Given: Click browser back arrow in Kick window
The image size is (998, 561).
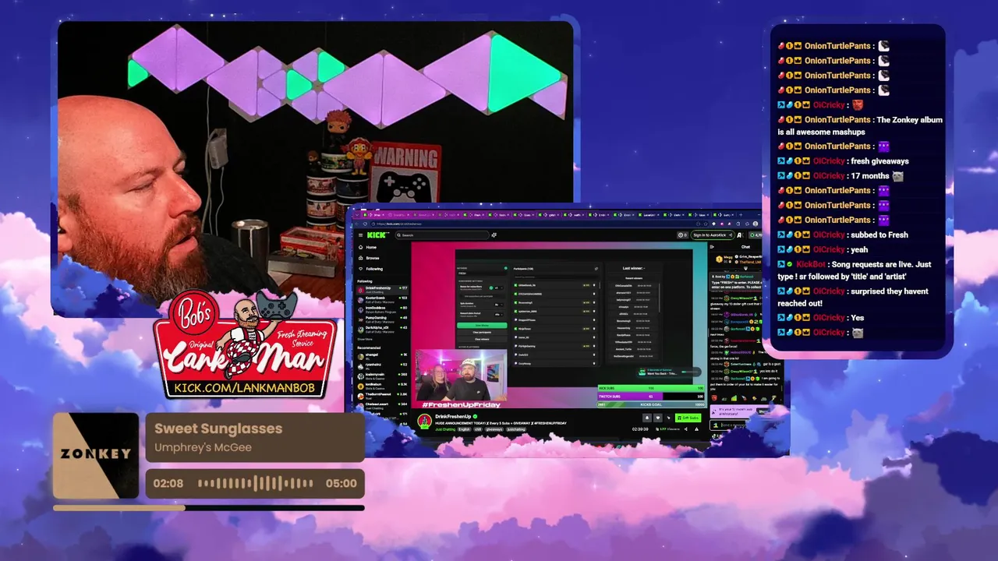Looking at the screenshot, I should (357, 224).
